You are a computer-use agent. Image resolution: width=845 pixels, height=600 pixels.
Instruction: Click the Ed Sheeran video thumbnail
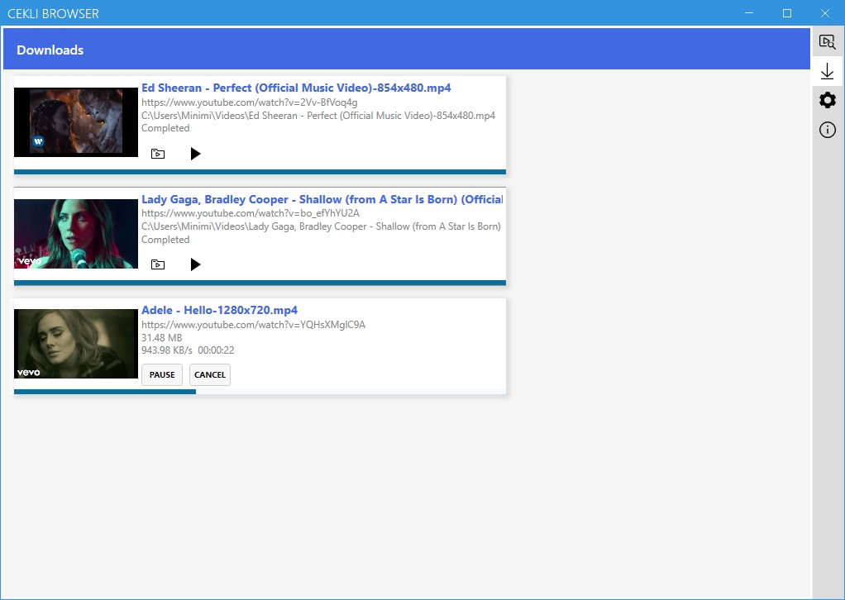(x=76, y=122)
